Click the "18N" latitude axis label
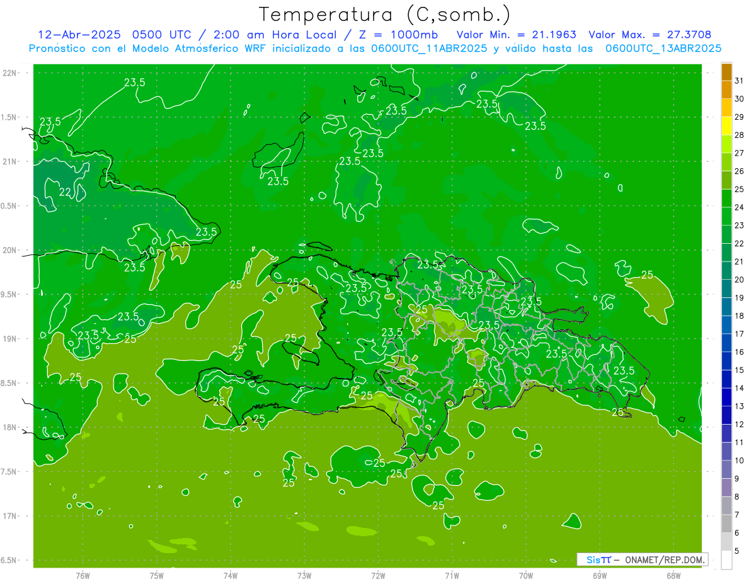This screenshot has width=756, height=584. [x=10, y=427]
